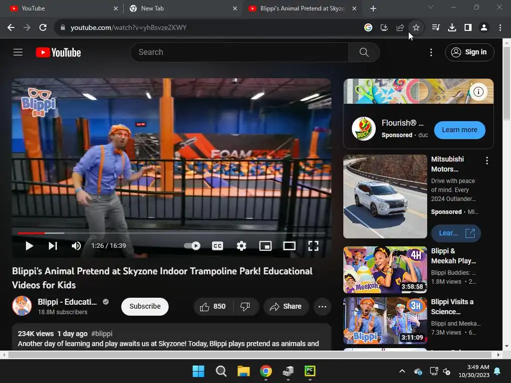Open PyCharm from taskbar
The width and height of the screenshot is (511, 383).
(x=310, y=371)
